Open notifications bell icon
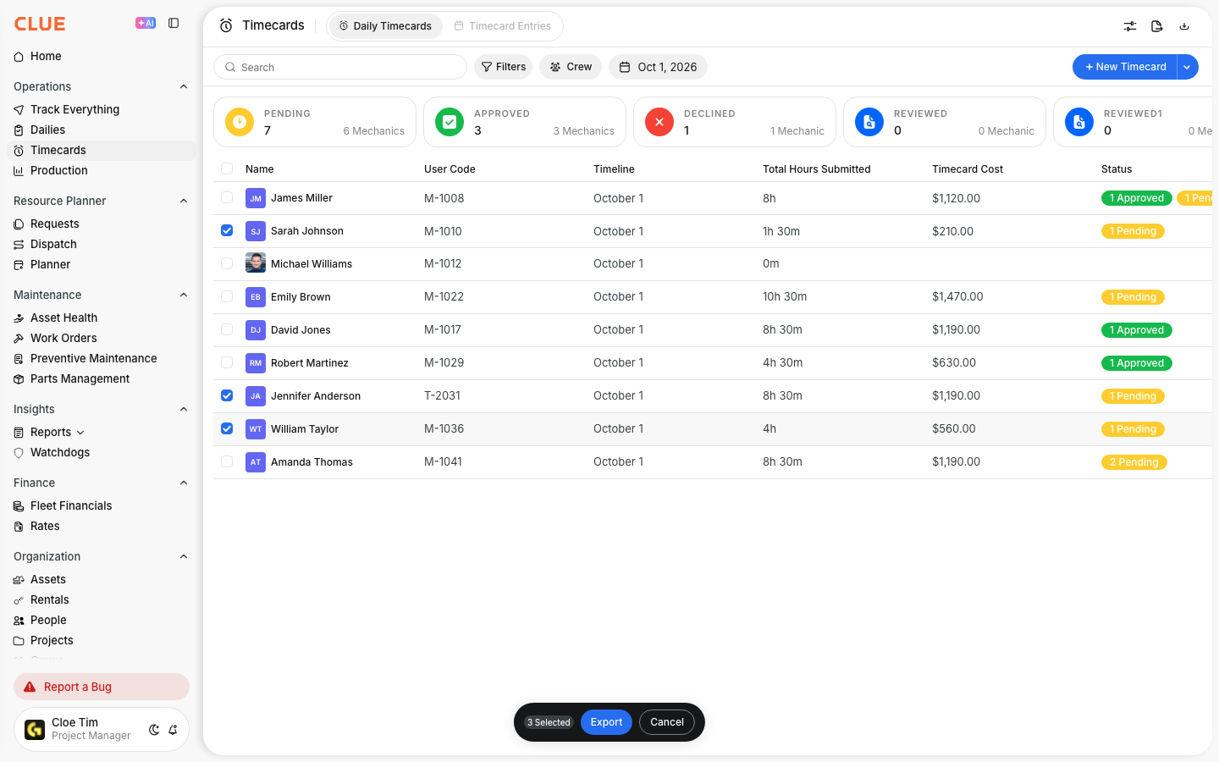This screenshot has width=1219, height=762. point(173,730)
